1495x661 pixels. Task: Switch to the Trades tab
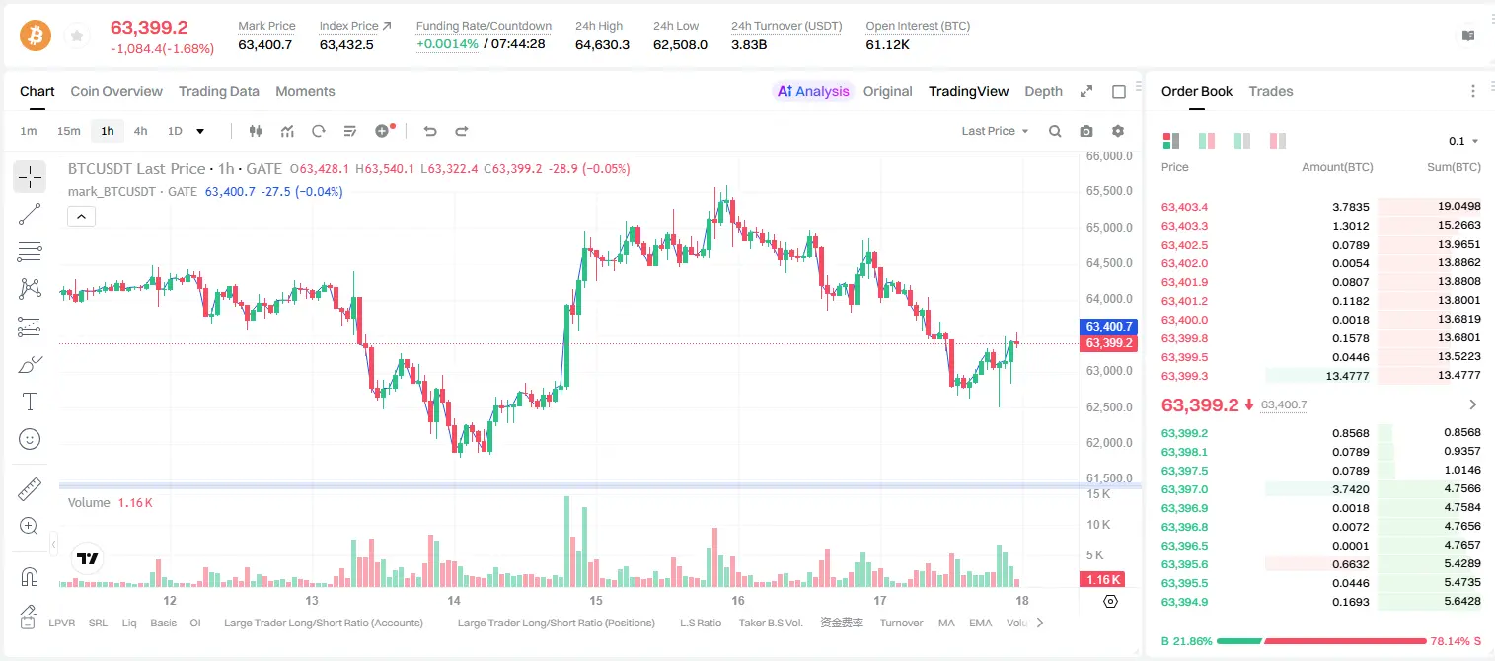1271,91
